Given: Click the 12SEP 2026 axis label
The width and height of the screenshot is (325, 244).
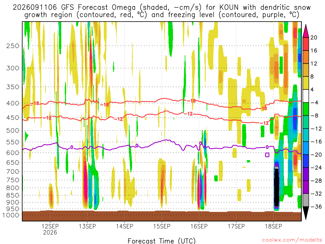Looking at the screenshot, I should click(50, 229).
